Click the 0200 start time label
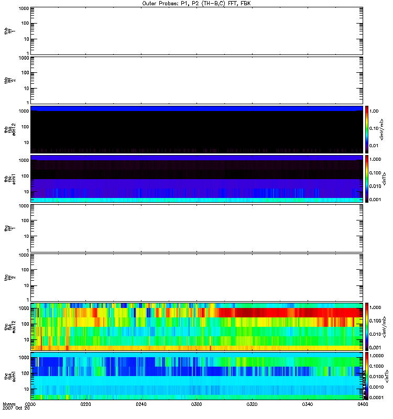The height and width of the screenshot is (419, 393). (30, 405)
